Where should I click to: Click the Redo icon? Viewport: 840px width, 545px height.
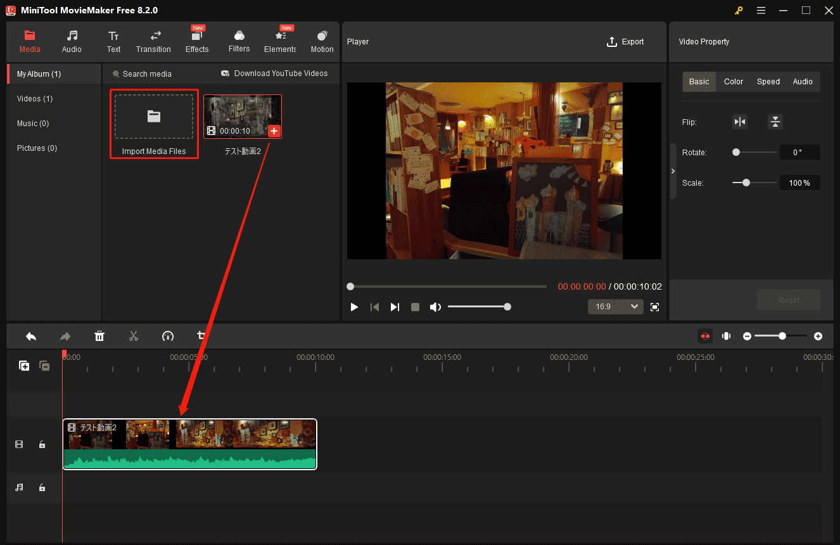tap(65, 336)
